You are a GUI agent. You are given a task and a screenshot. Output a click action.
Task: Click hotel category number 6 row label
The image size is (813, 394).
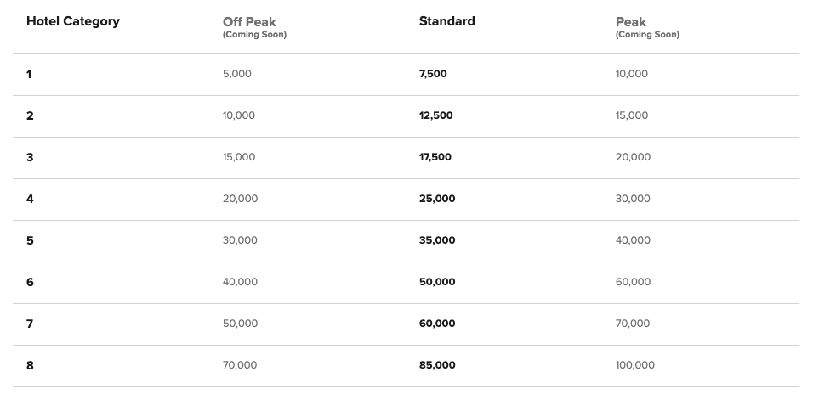pyautogui.click(x=30, y=282)
